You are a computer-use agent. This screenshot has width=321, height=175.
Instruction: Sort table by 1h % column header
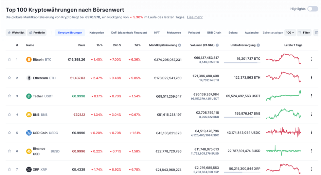click(x=100, y=45)
